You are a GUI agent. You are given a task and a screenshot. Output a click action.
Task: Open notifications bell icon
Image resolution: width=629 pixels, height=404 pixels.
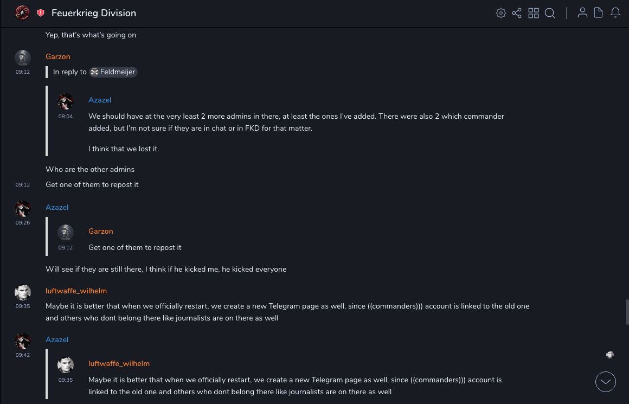coord(615,13)
